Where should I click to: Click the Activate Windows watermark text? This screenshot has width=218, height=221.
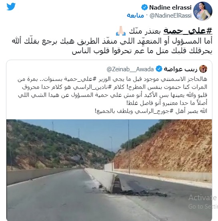tap(202, 198)
